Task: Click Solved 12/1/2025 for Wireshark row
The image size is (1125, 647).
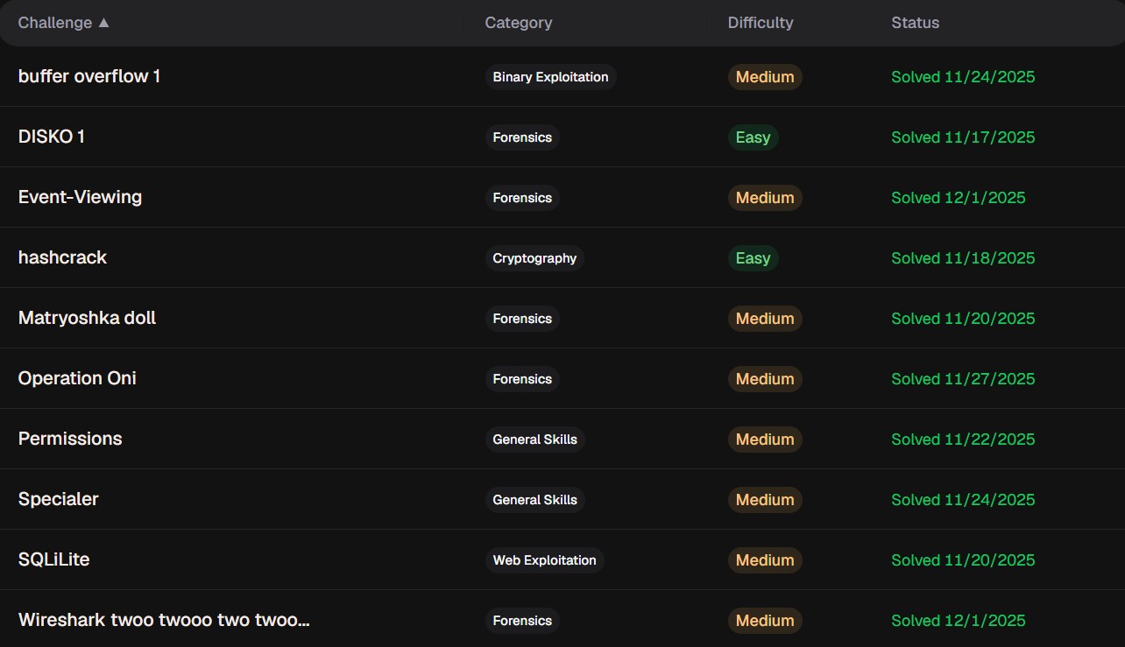Action: point(959,621)
